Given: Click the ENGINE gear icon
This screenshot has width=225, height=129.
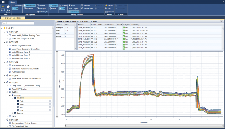Looking at the screenshot, I should pos(5,28).
